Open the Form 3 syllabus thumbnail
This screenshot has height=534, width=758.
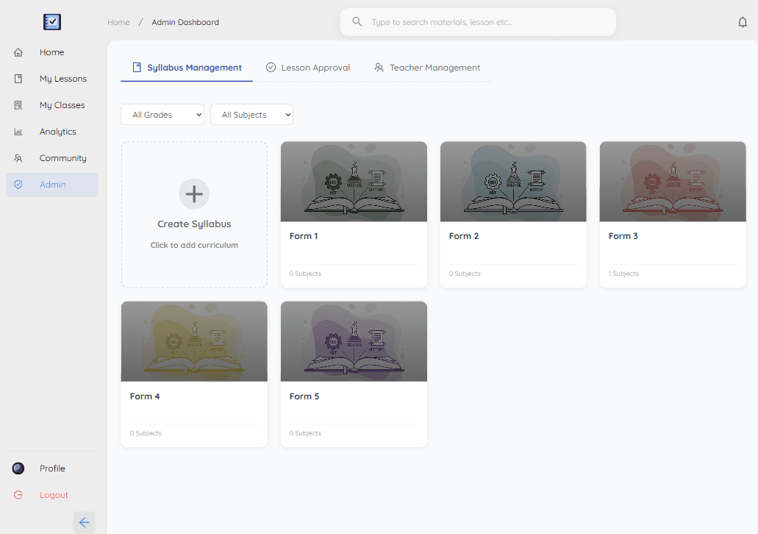pyautogui.click(x=673, y=182)
